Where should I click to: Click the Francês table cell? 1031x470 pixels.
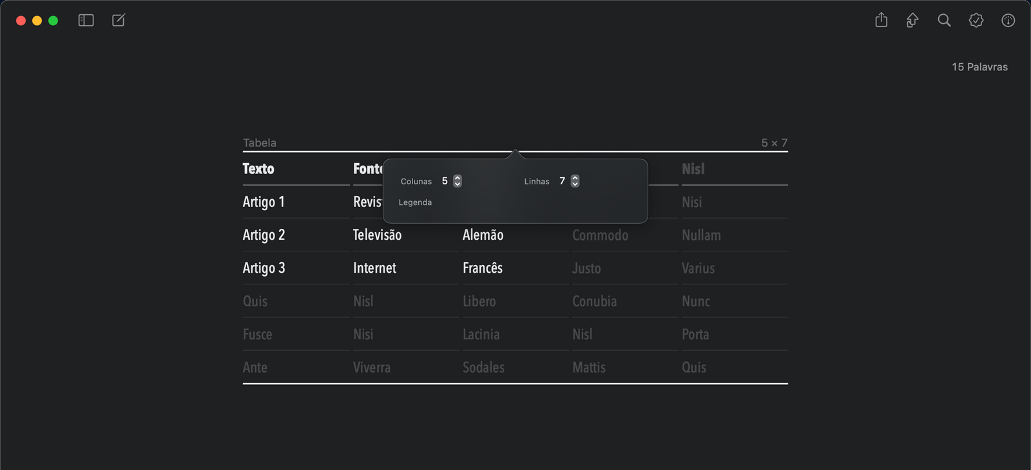[x=483, y=268]
